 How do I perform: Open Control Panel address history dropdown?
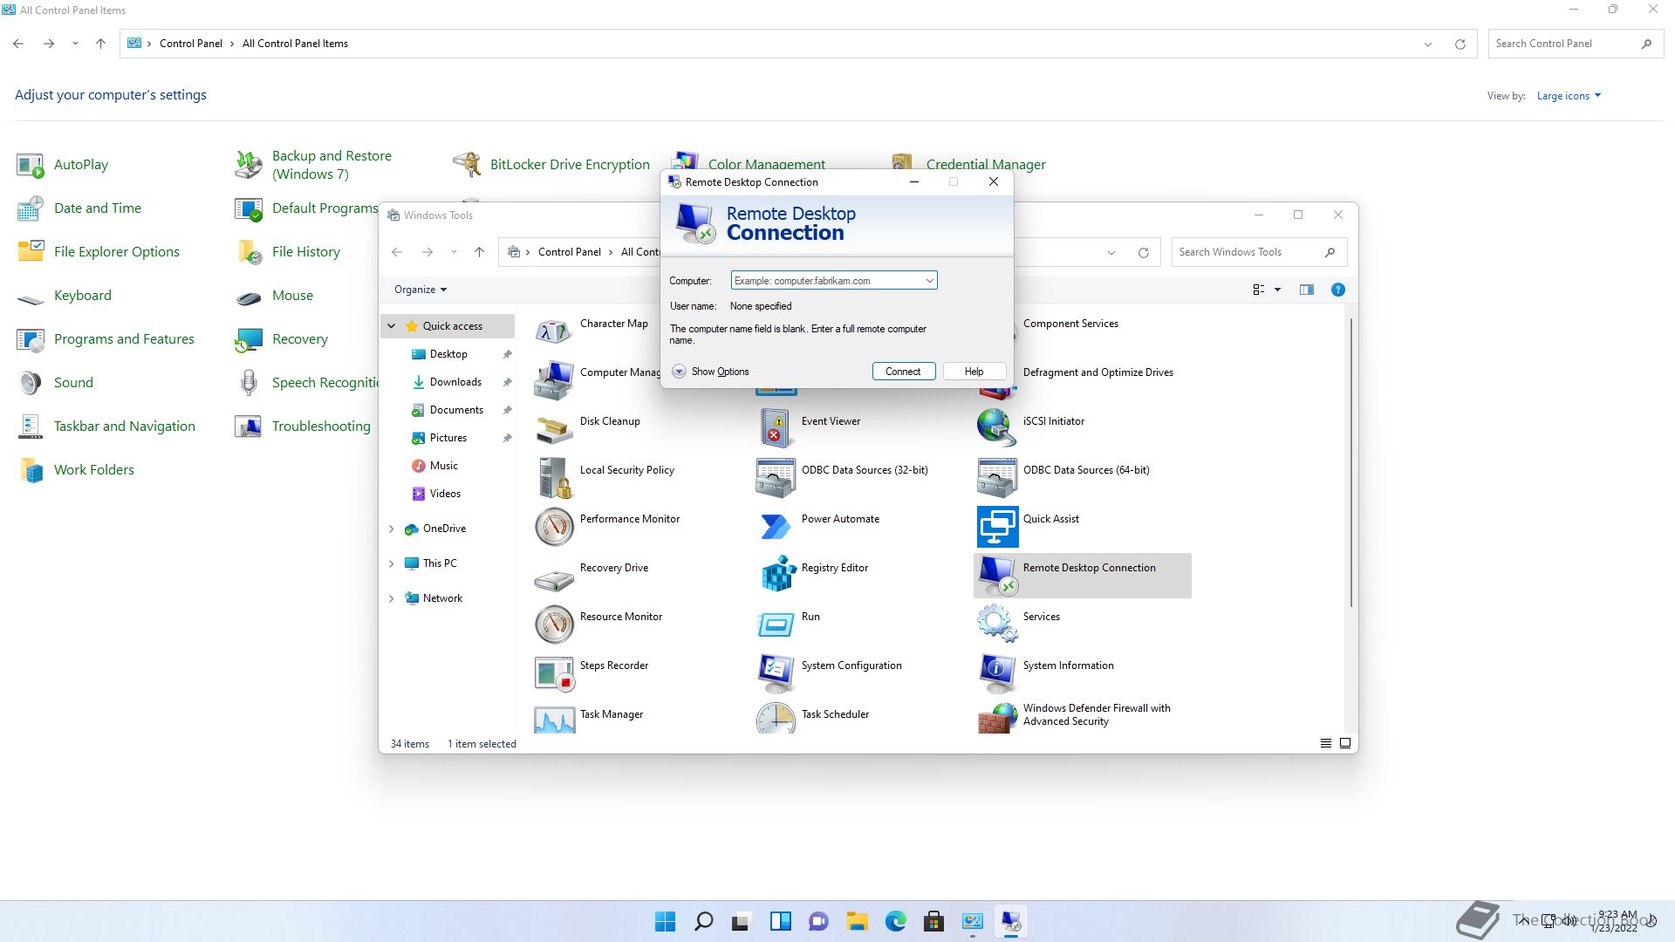click(1428, 44)
